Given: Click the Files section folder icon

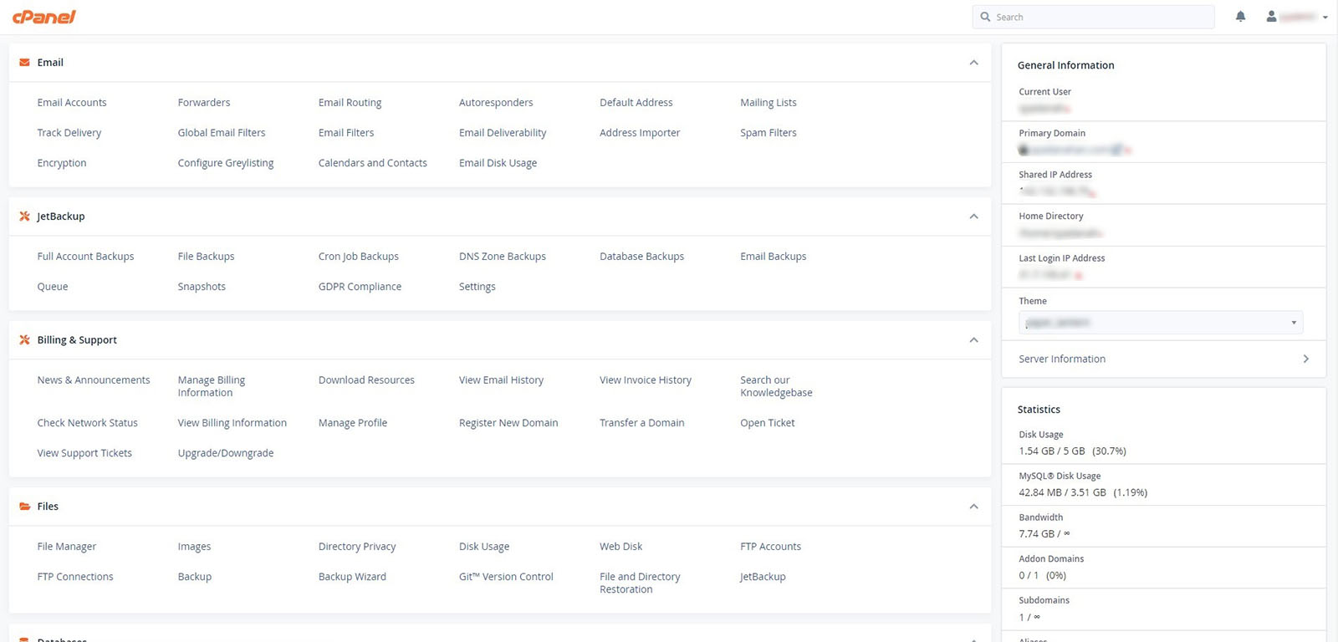Looking at the screenshot, I should pyautogui.click(x=24, y=507).
